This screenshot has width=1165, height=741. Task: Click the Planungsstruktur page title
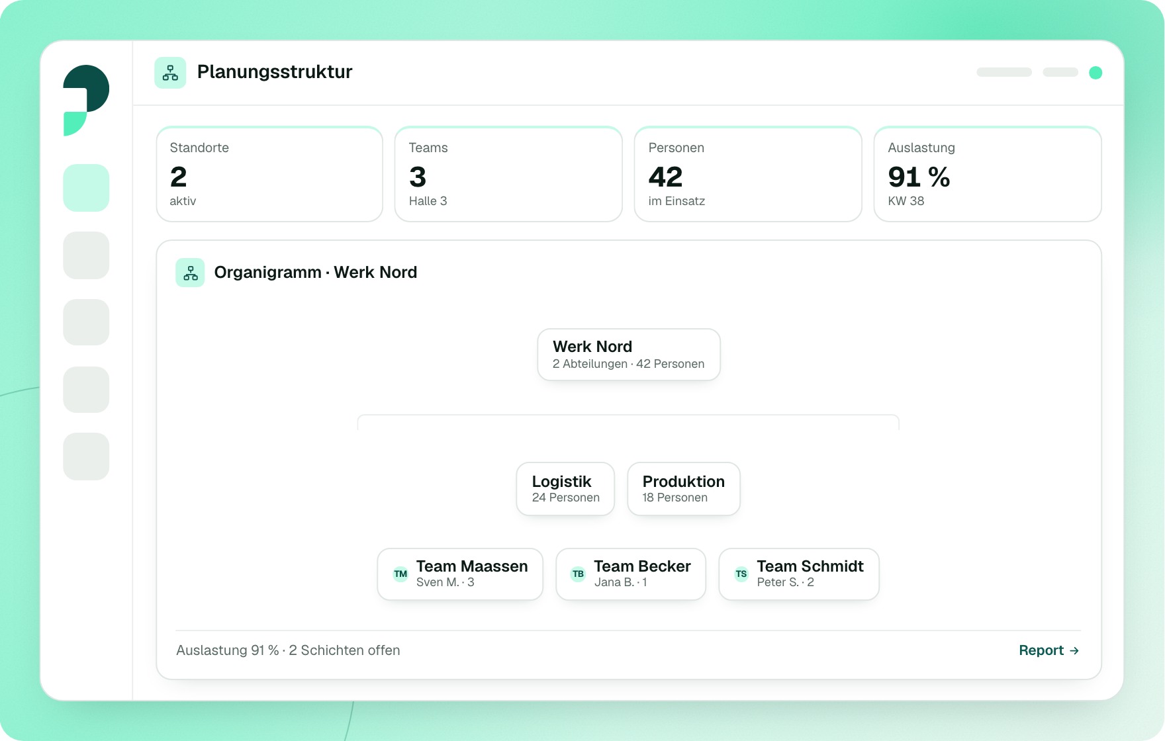click(x=275, y=71)
